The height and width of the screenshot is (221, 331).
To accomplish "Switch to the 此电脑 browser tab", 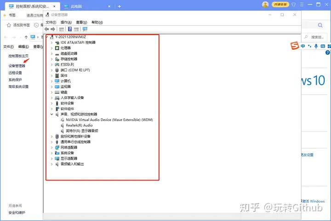I will [x=87, y=6].
